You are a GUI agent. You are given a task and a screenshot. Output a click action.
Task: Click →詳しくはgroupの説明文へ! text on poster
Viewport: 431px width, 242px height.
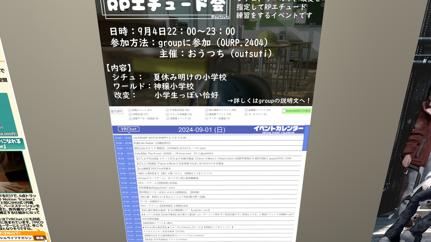coord(269,101)
